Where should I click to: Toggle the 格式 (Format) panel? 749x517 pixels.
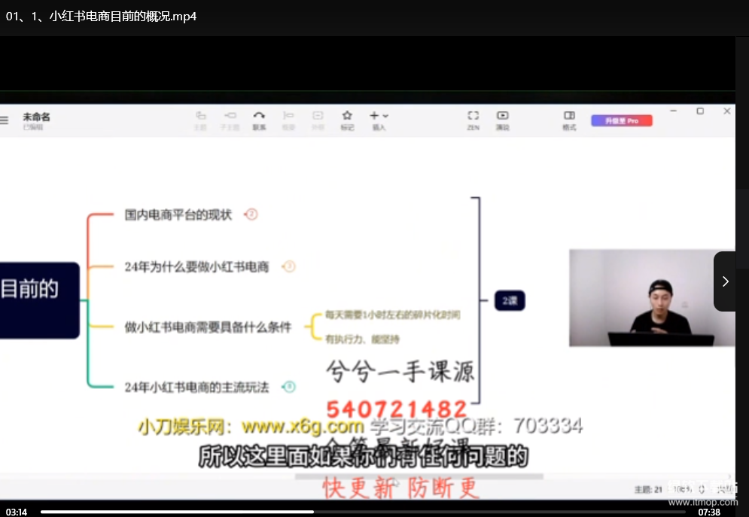pos(569,120)
